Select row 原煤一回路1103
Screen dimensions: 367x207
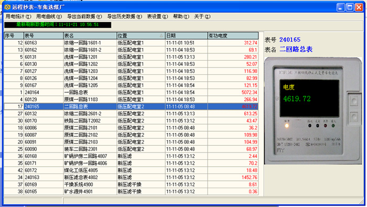(x=131, y=100)
